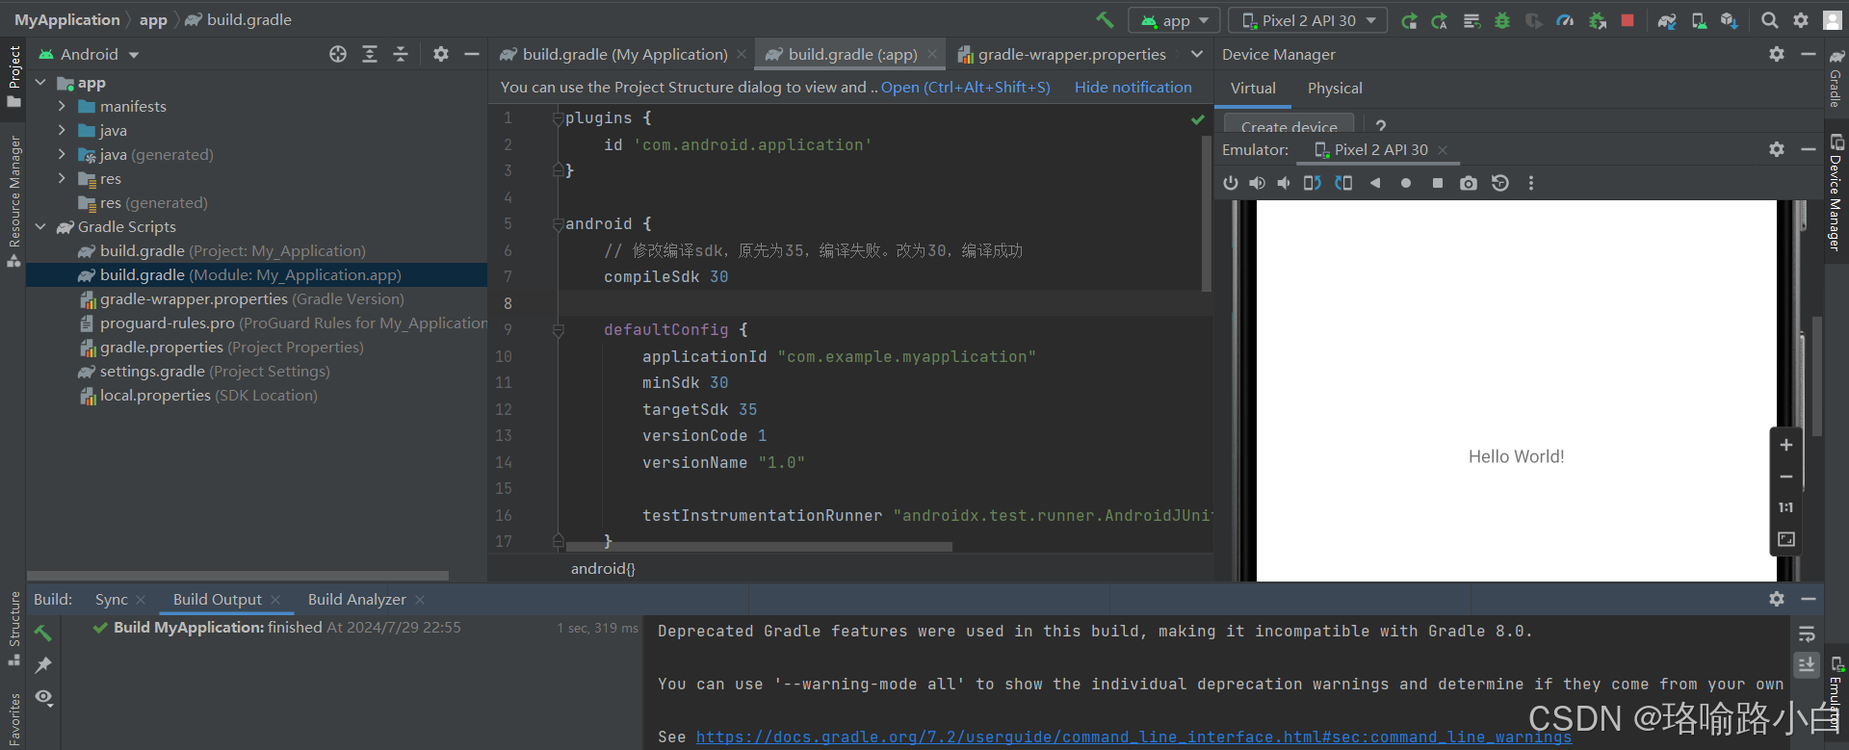
Task: Hide the Project panel with minus icon
Action: [x=472, y=55]
